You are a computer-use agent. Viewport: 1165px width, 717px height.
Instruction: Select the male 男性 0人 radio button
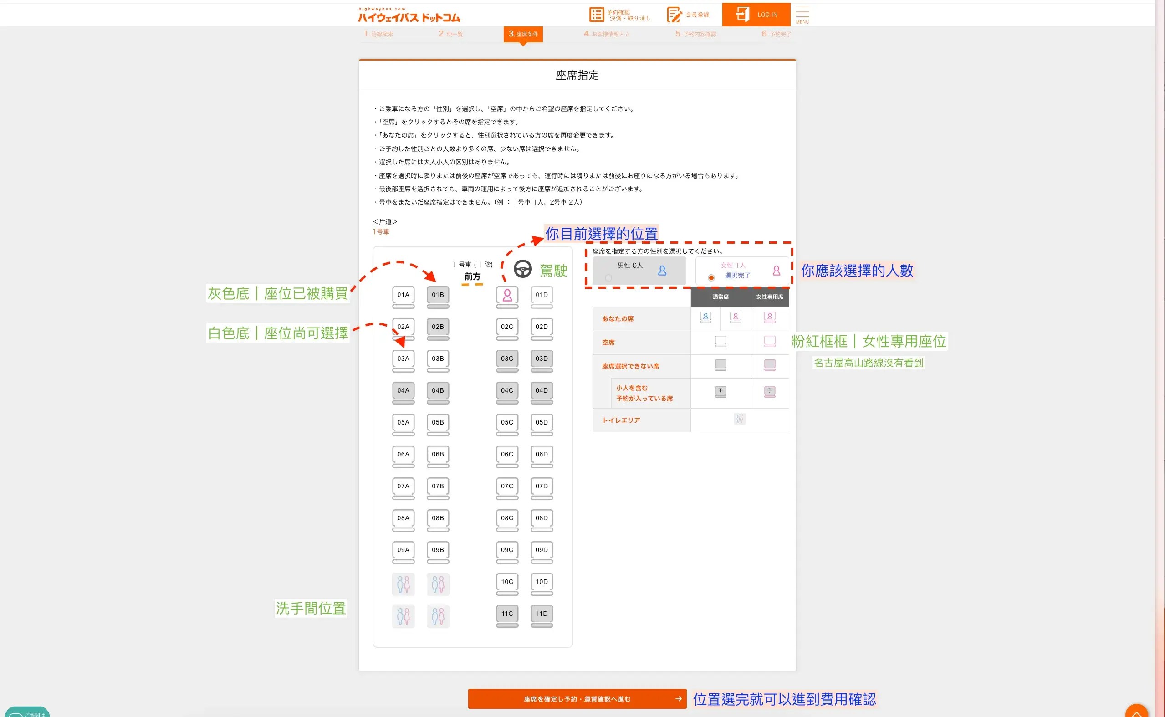[x=608, y=278]
